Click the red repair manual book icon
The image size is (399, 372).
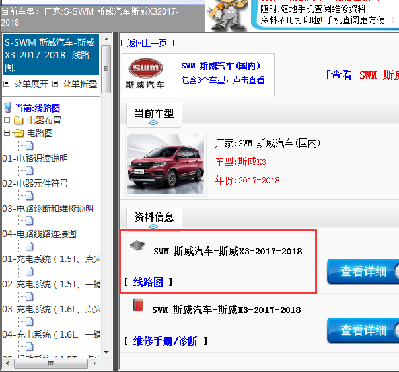[138, 304]
